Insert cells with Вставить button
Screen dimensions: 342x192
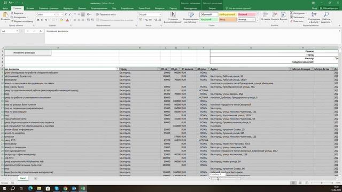click(266, 17)
